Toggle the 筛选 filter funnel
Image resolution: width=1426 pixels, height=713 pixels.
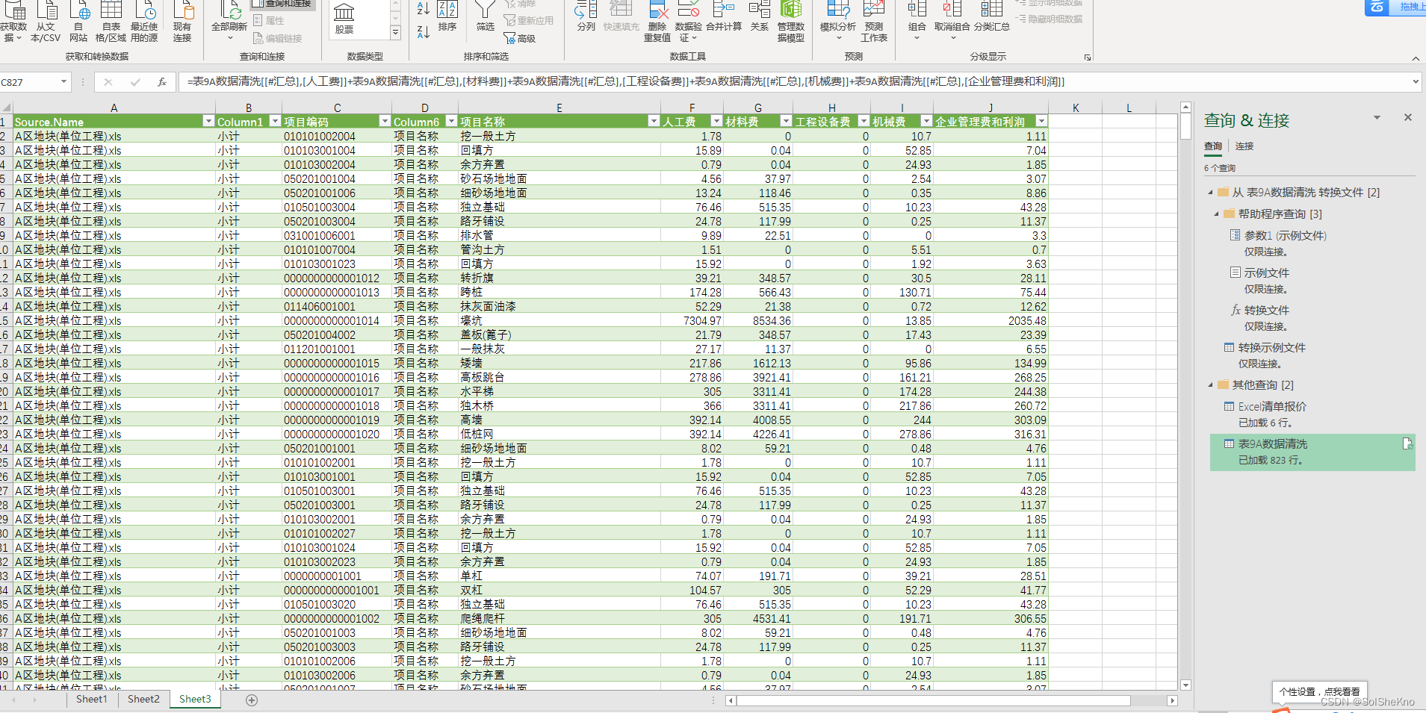coord(486,16)
